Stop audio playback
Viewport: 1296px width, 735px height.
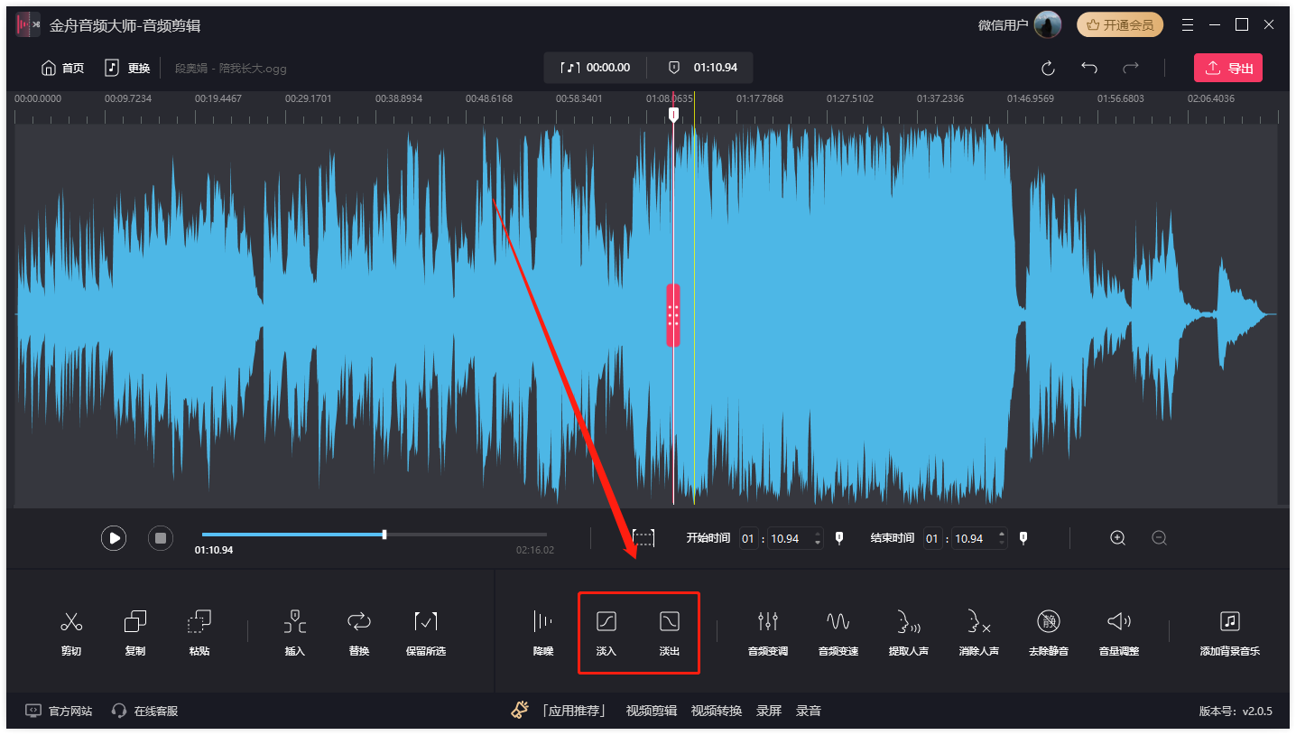point(161,538)
